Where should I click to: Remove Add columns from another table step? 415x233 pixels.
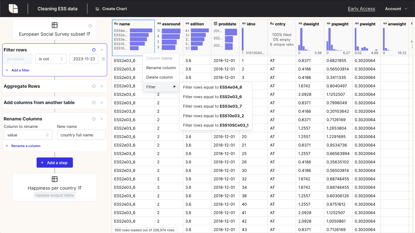pyautogui.click(x=102, y=103)
